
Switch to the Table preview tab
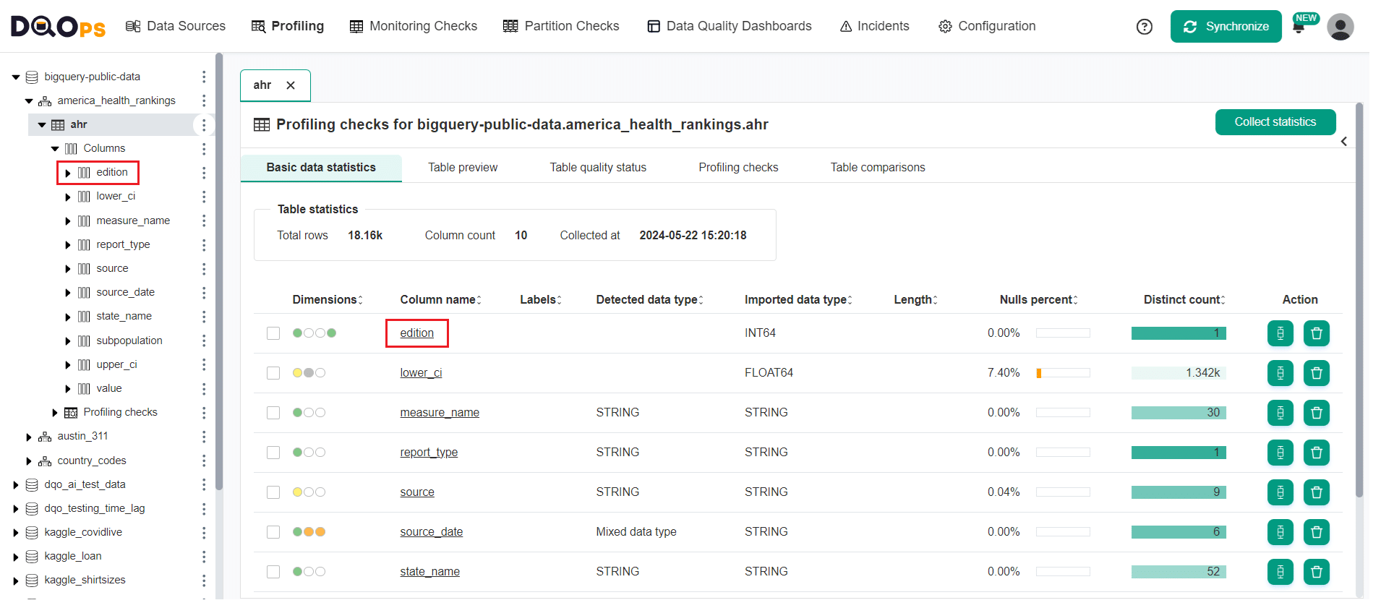463,168
